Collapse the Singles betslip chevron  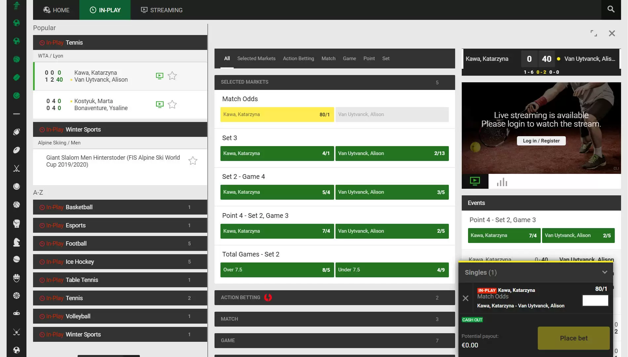pyautogui.click(x=605, y=272)
